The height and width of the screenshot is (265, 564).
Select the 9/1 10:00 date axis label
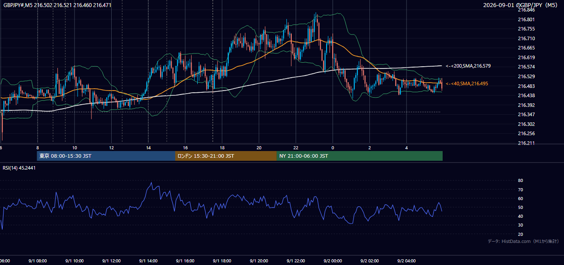tap(74, 261)
